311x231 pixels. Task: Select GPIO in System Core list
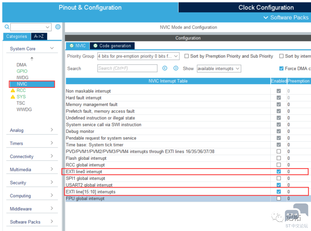click(x=22, y=71)
